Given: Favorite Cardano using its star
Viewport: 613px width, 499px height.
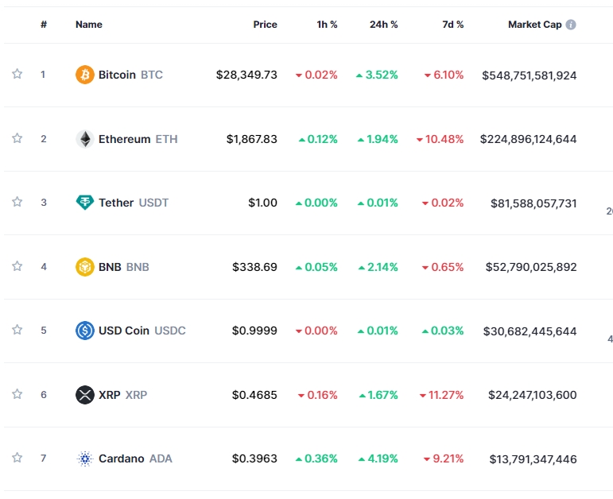Looking at the screenshot, I should tap(17, 458).
